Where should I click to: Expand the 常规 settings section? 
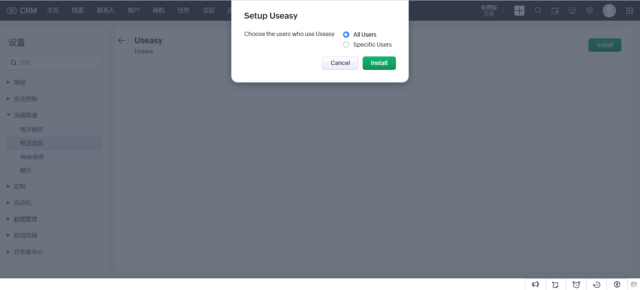[x=20, y=83]
